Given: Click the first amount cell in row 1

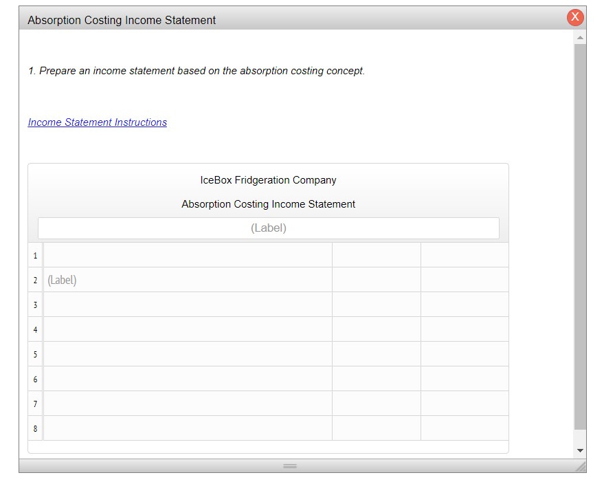Looking at the screenshot, I should (x=376, y=254).
